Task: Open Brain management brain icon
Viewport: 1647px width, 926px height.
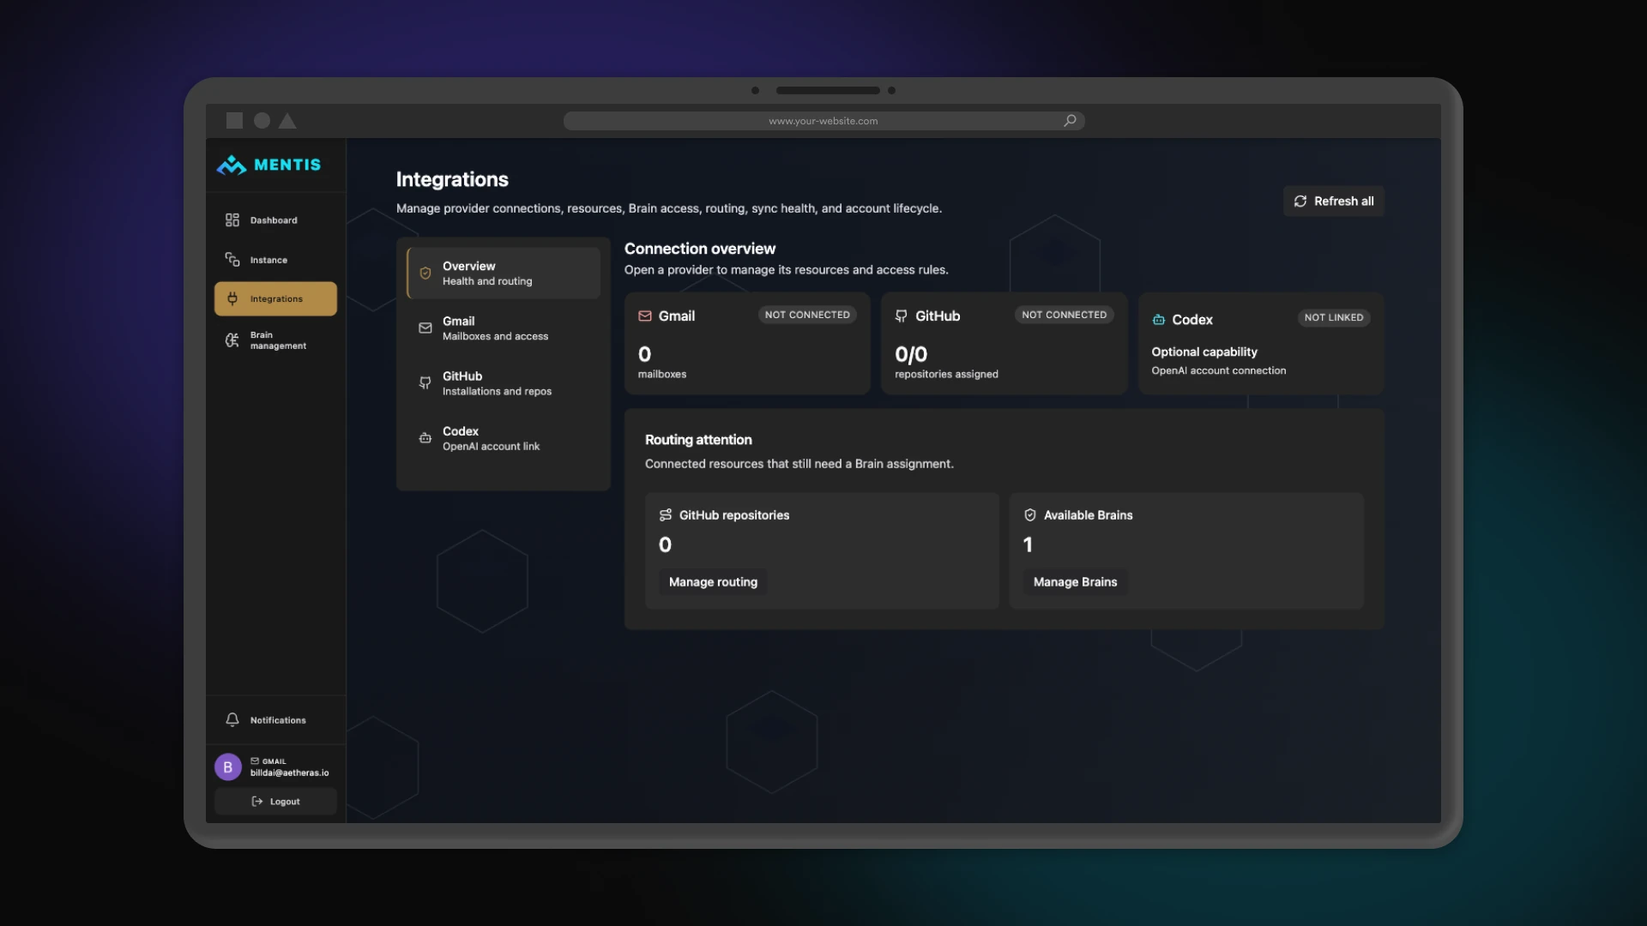Action: tap(232, 340)
